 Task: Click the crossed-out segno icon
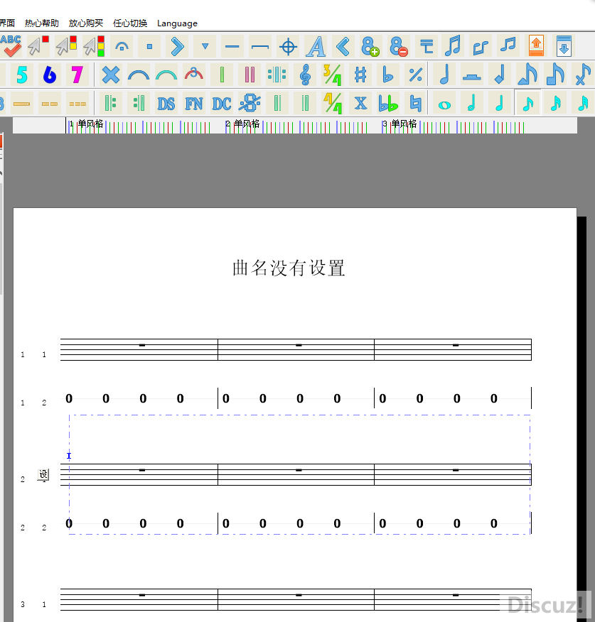(x=250, y=104)
